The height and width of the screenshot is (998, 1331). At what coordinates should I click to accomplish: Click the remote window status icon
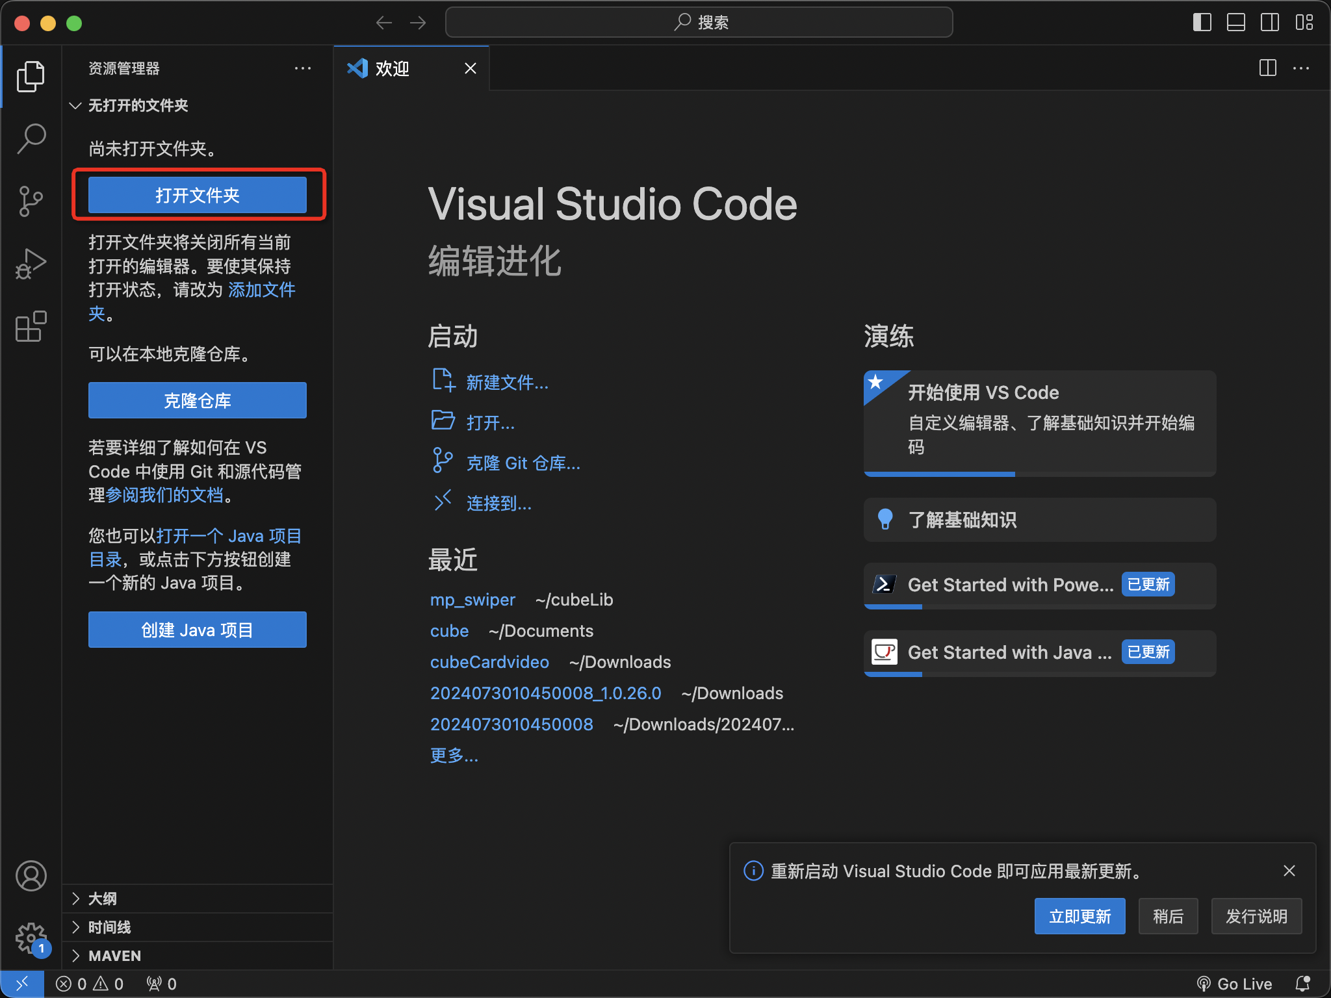[x=22, y=984]
